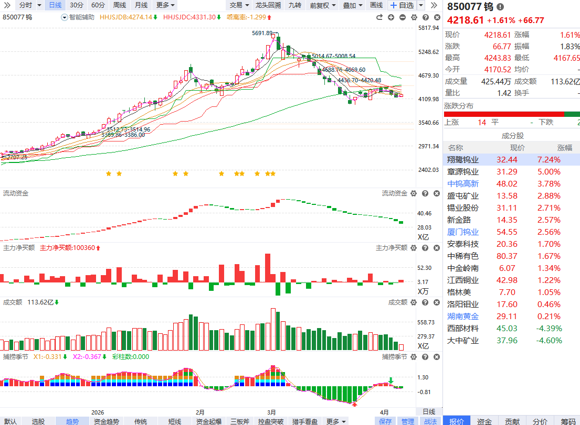This screenshot has height=425, width=580.
Task: Switch to the 资金 tab at bottom right
Action: click(484, 421)
